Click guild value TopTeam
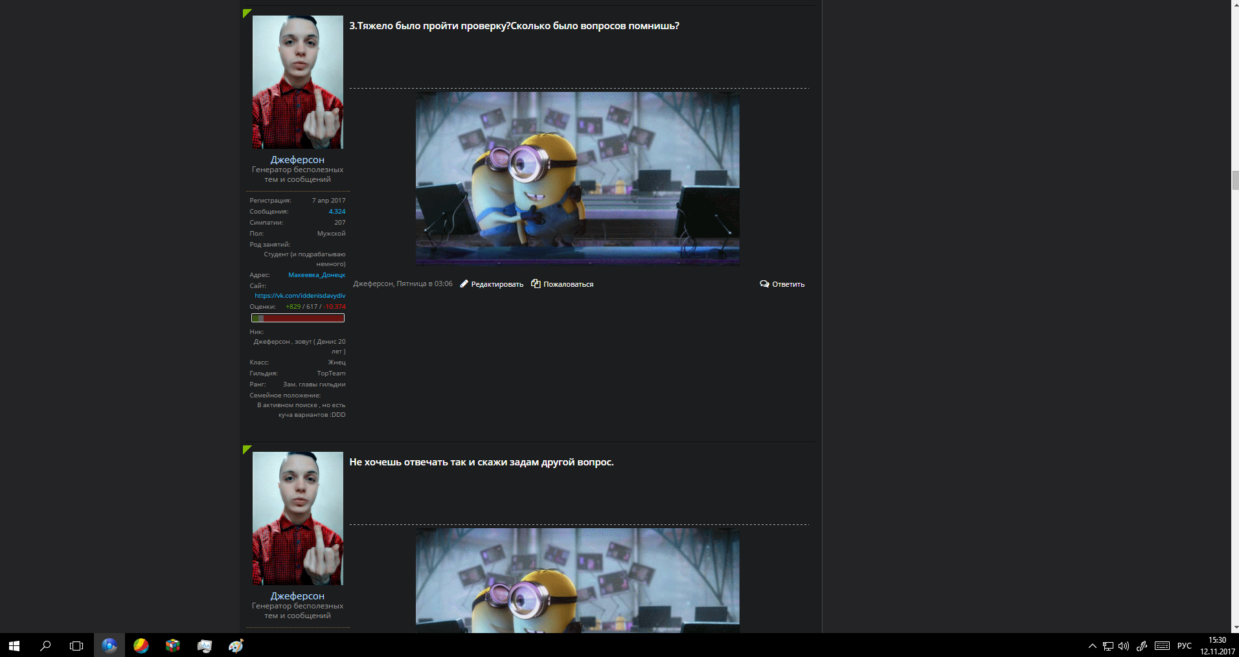Viewport: 1239px width, 657px height. tap(331, 373)
